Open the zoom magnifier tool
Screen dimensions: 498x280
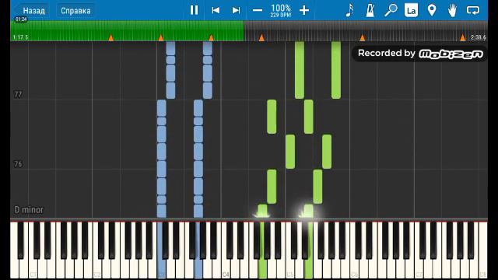pyautogui.click(x=391, y=10)
